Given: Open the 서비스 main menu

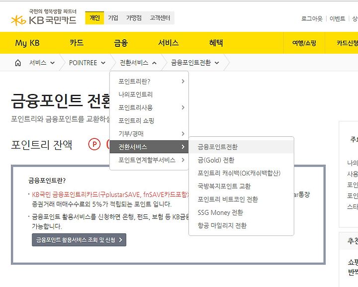Looking at the screenshot, I should coord(168,43).
